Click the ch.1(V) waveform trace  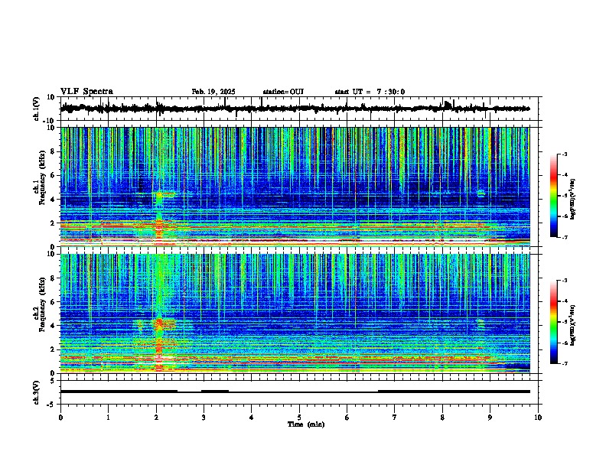tap(295, 109)
